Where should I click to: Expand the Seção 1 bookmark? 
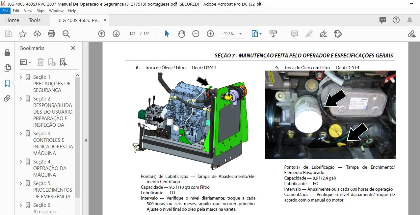coord(21,77)
